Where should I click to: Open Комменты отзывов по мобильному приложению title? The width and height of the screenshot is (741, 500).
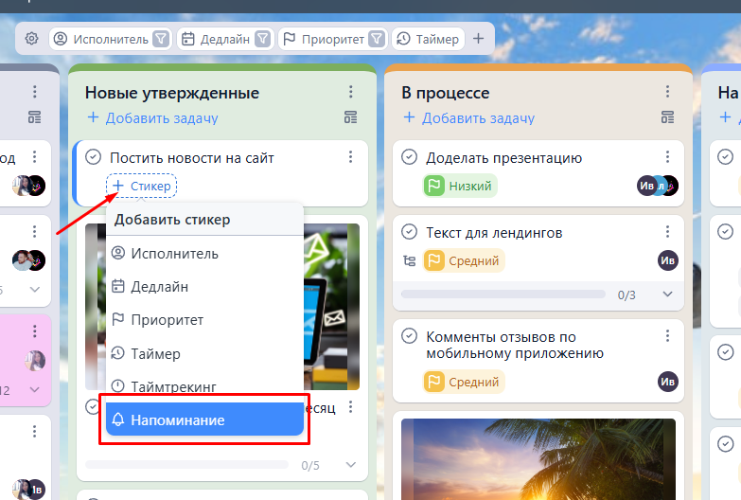515,345
